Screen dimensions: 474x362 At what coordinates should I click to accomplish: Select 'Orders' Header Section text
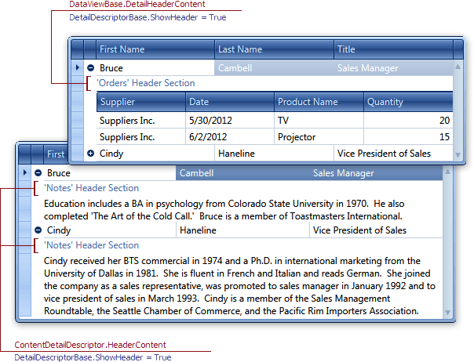tap(146, 83)
